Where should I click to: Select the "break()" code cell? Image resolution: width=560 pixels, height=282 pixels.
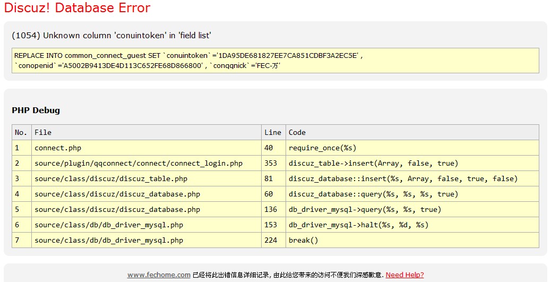click(303, 240)
